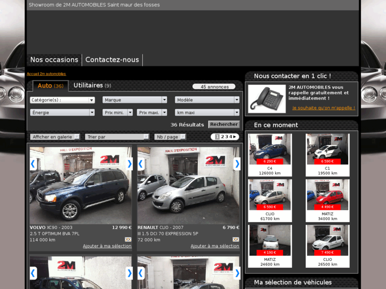Viewport: 386px width, 289px height.
Task: Expand the km maxi dropdown
Action: tap(207, 112)
